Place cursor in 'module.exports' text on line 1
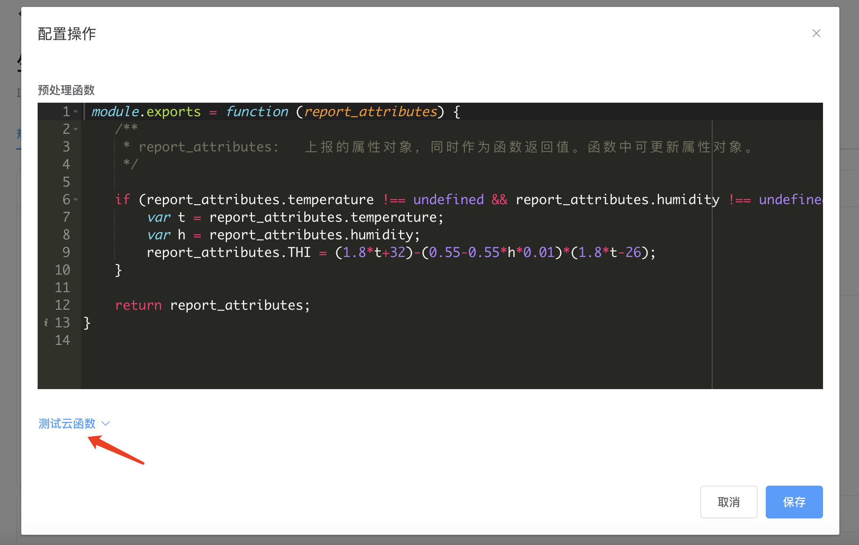The height and width of the screenshot is (545, 859). 146,112
